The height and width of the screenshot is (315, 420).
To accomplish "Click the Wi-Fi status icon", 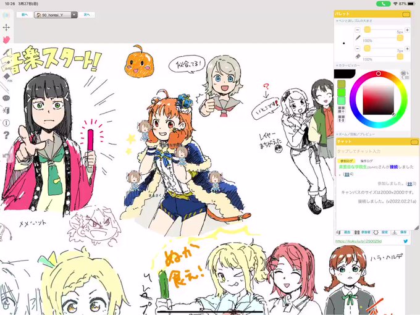I will tap(395, 4).
